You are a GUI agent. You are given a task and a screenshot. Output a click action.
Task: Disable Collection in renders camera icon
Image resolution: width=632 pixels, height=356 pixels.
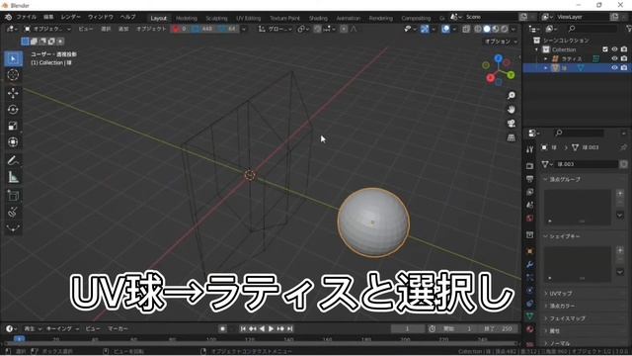coord(624,49)
